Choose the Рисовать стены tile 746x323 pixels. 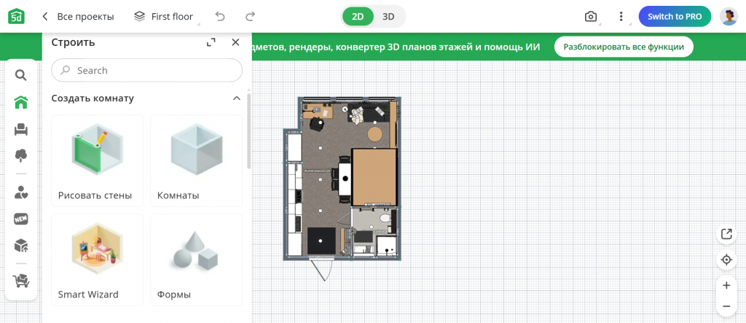(97, 160)
